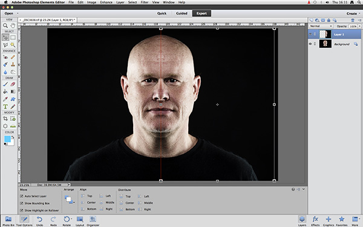Select the Red Eye Removal tool
This screenshot has height=227, width=363.
pos(5,57)
